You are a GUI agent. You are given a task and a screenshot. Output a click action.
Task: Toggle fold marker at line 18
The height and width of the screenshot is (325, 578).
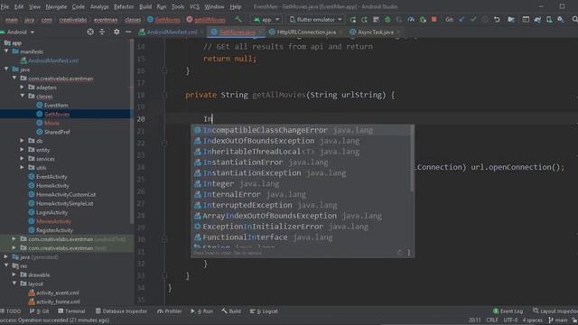point(164,95)
